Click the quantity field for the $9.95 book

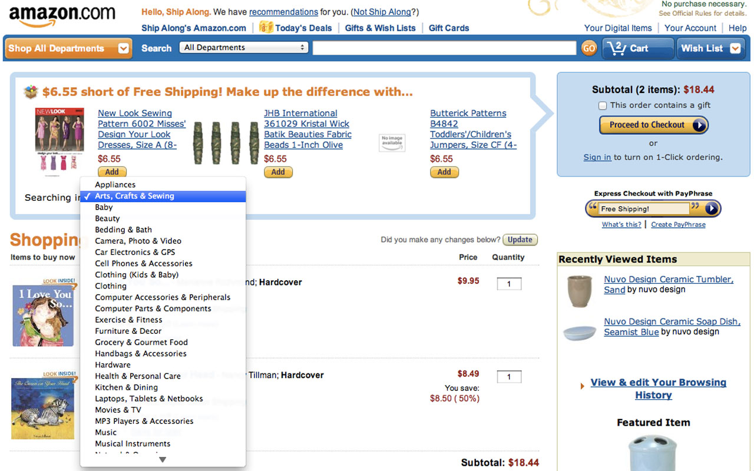point(509,284)
